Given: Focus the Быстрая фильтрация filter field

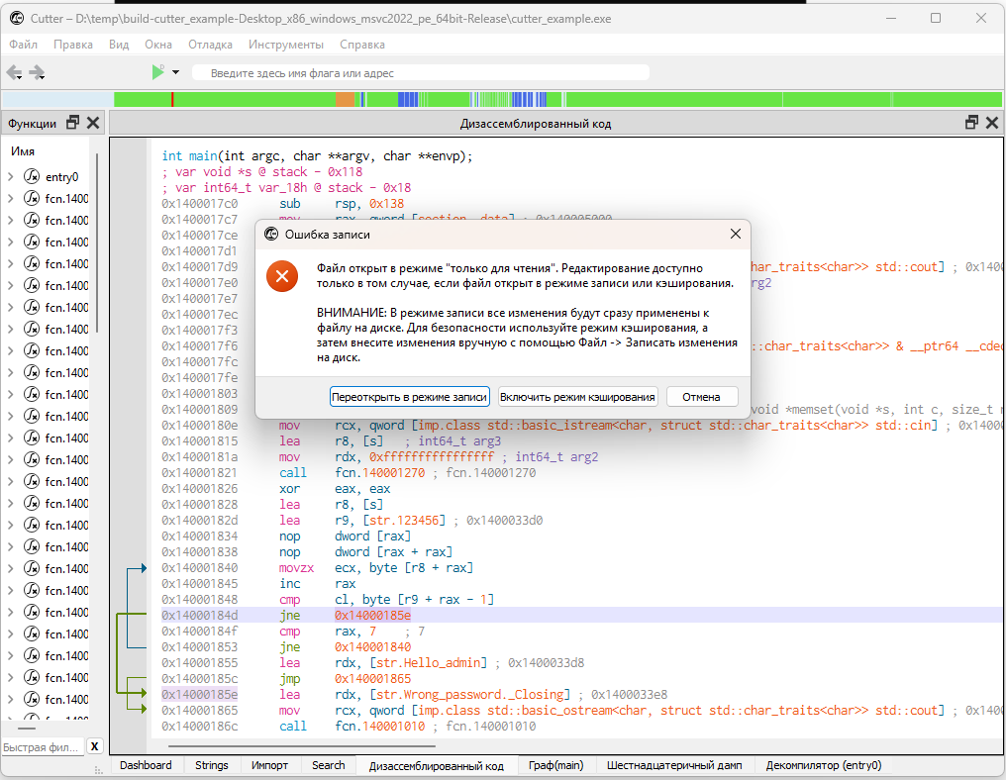Looking at the screenshot, I should point(43,746).
